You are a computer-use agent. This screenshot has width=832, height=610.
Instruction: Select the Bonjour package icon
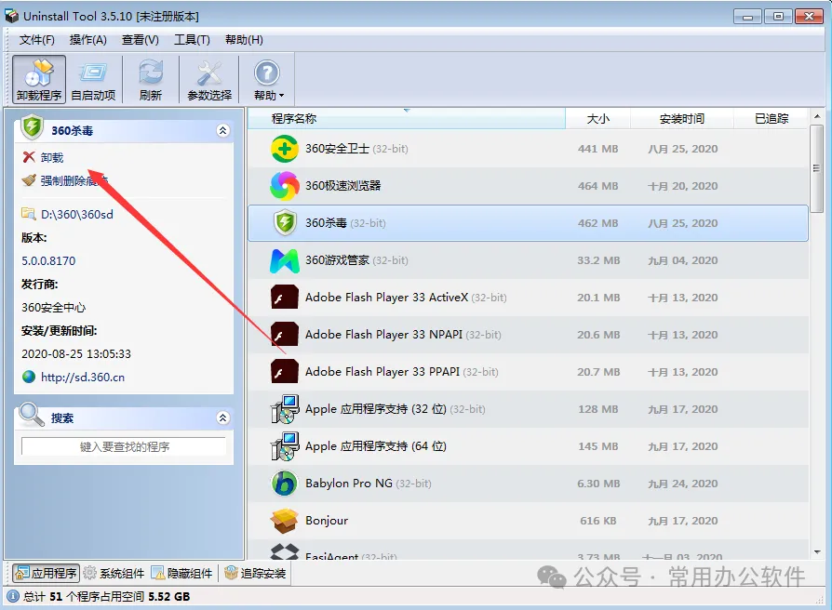285,521
